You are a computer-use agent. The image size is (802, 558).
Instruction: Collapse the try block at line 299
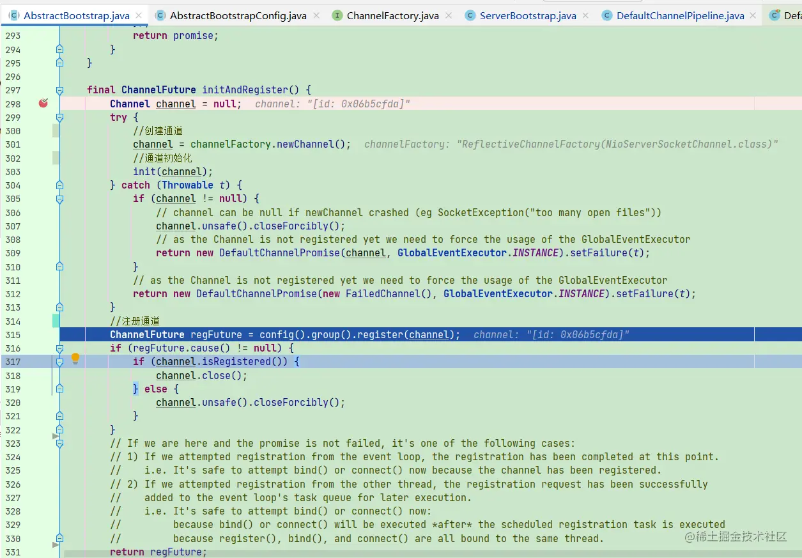click(x=59, y=117)
